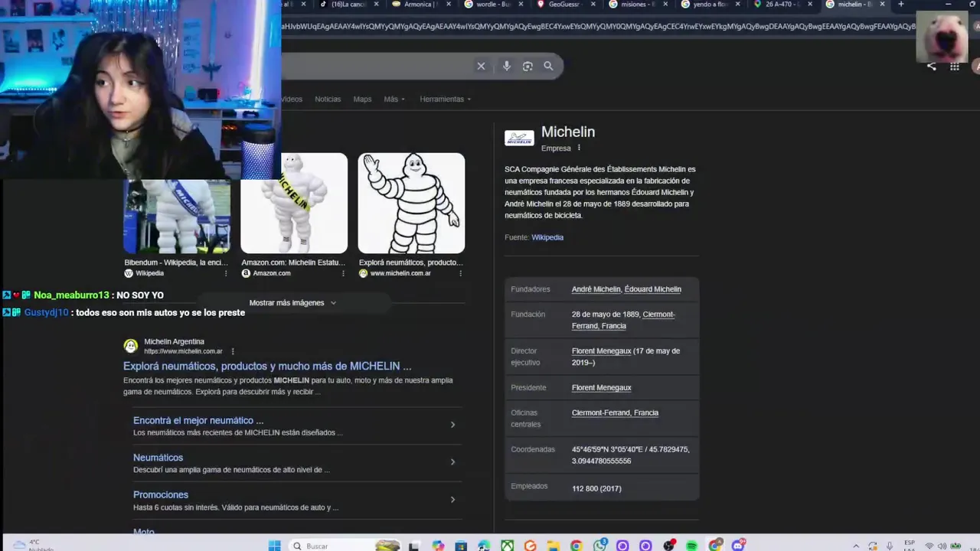Open Copilot from the taskbar
This screenshot has width=980, height=551.
[438, 546]
